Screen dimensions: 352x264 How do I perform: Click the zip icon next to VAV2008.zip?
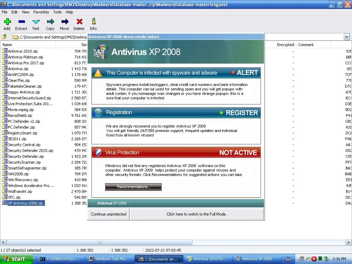pyautogui.click(x=5, y=174)
